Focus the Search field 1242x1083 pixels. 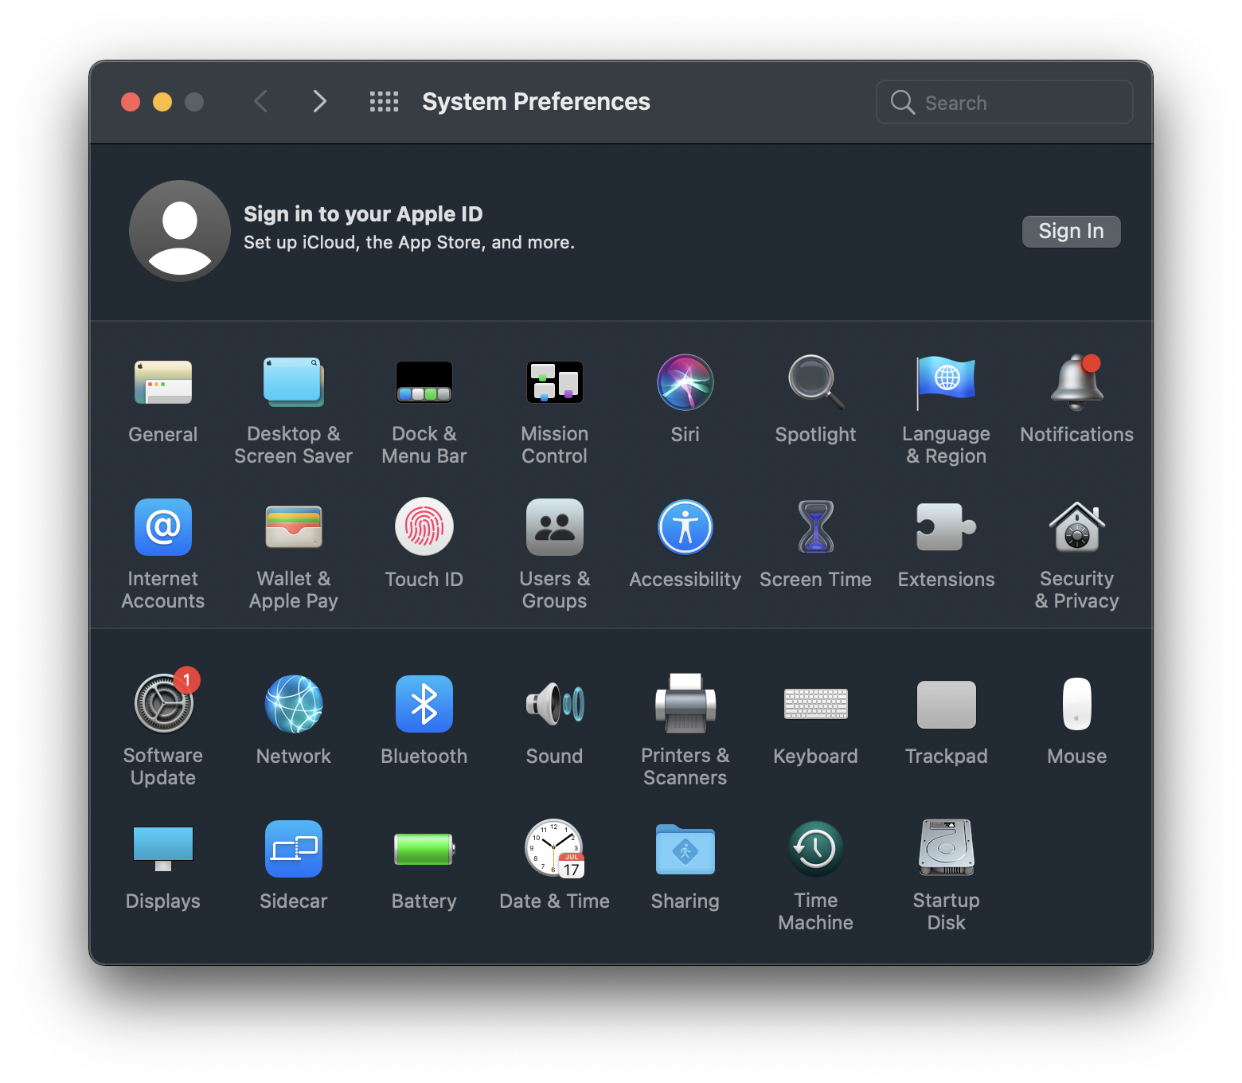point(1005,102)
